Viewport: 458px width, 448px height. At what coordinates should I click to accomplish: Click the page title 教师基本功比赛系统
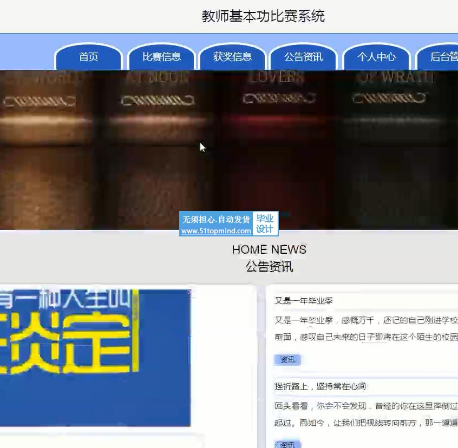(263, 16)
